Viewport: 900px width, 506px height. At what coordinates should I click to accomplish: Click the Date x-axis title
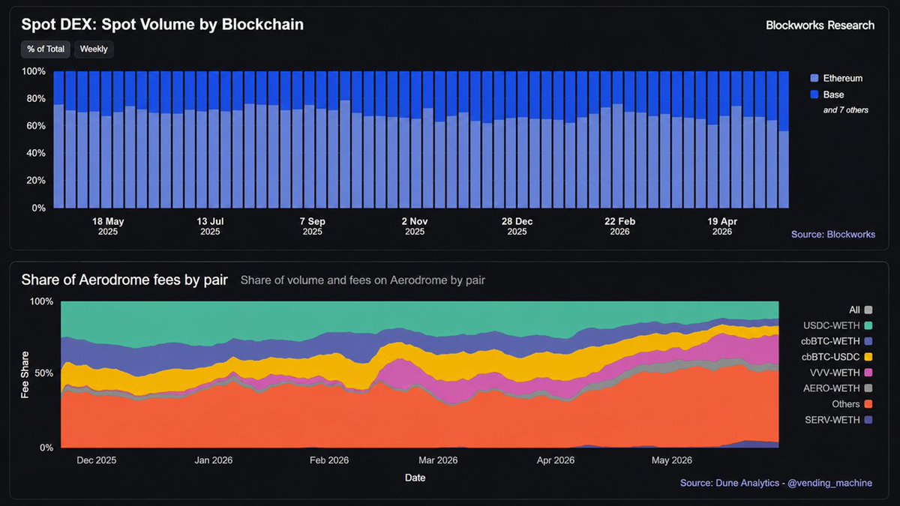415,478
